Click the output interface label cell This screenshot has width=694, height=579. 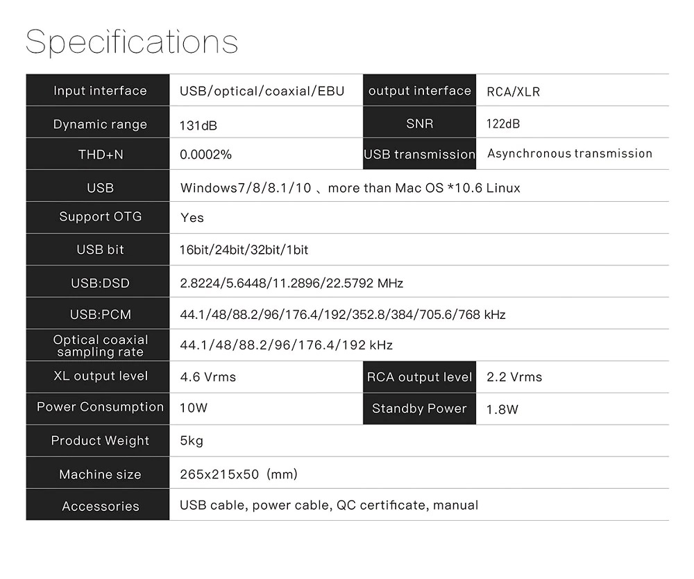419,91
